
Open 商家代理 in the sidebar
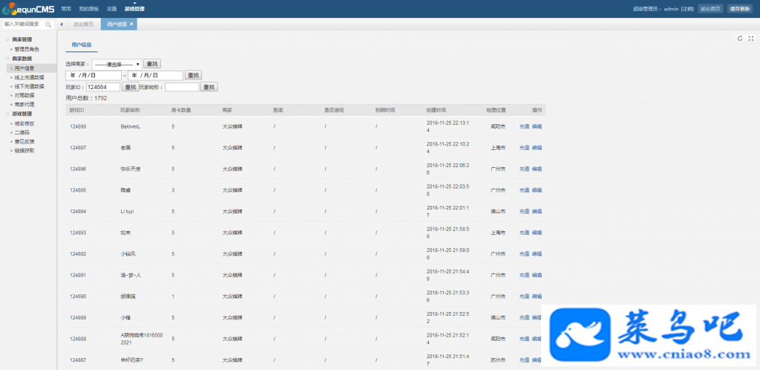[x=24, y=104]
